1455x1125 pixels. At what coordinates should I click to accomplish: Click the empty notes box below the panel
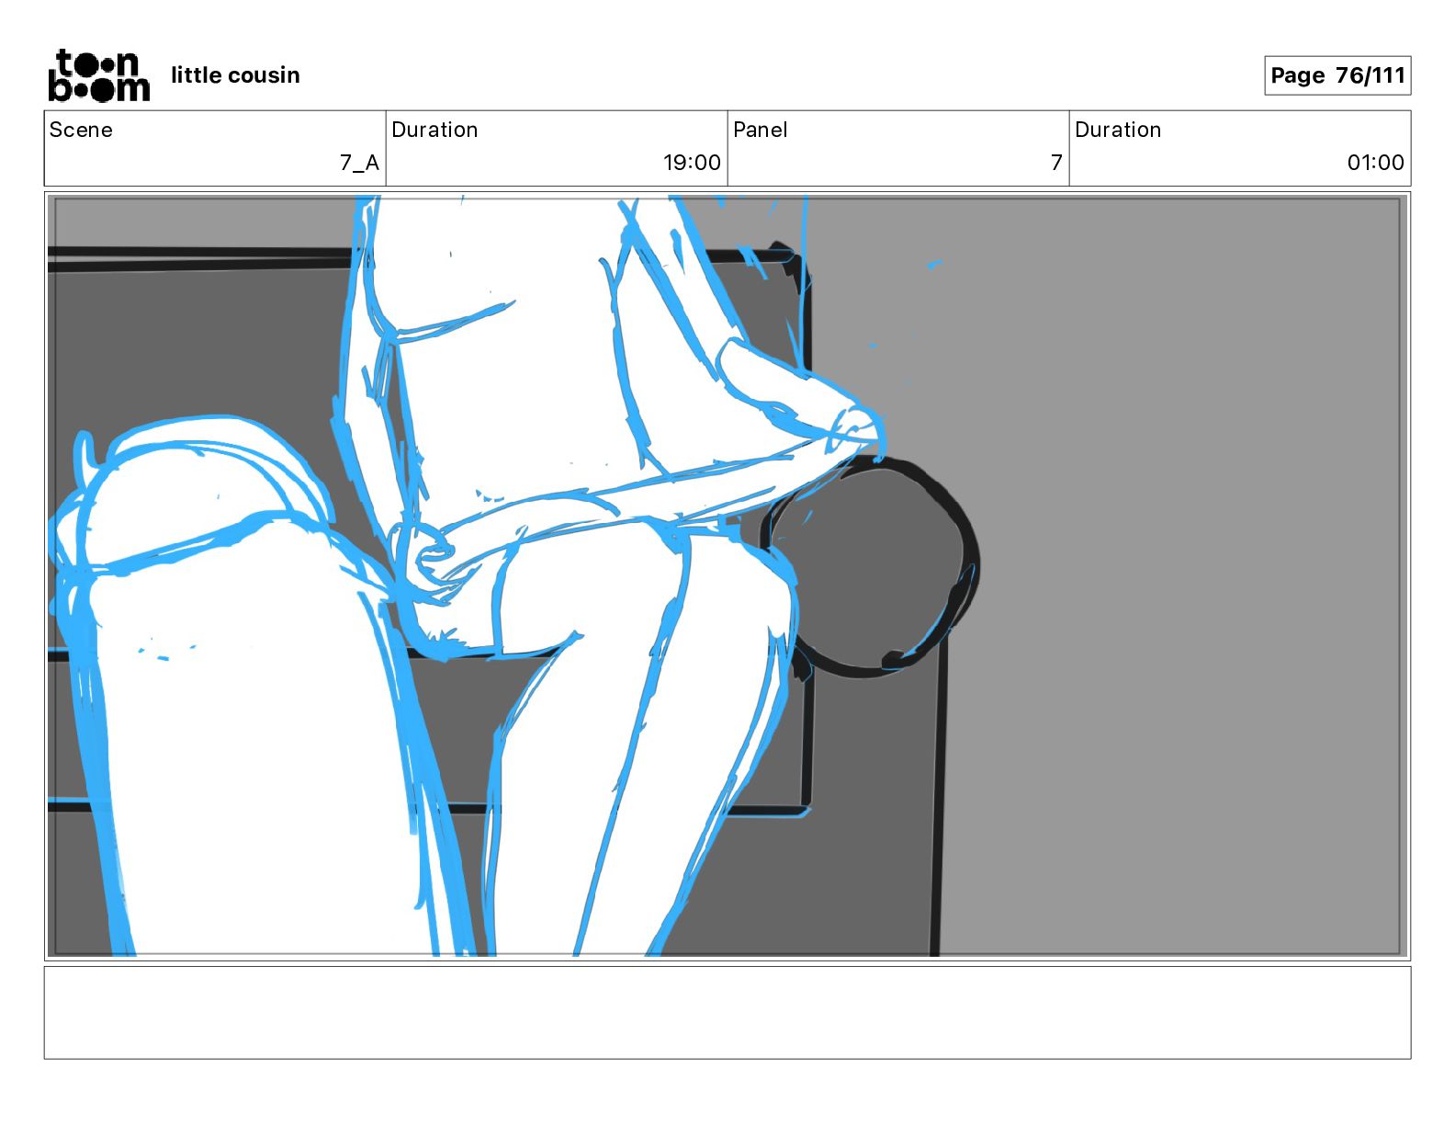click(727, 1012)
